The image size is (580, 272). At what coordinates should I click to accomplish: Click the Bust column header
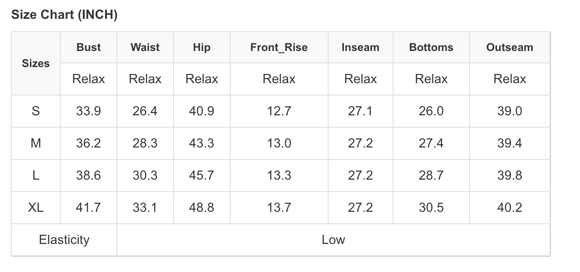88,47
